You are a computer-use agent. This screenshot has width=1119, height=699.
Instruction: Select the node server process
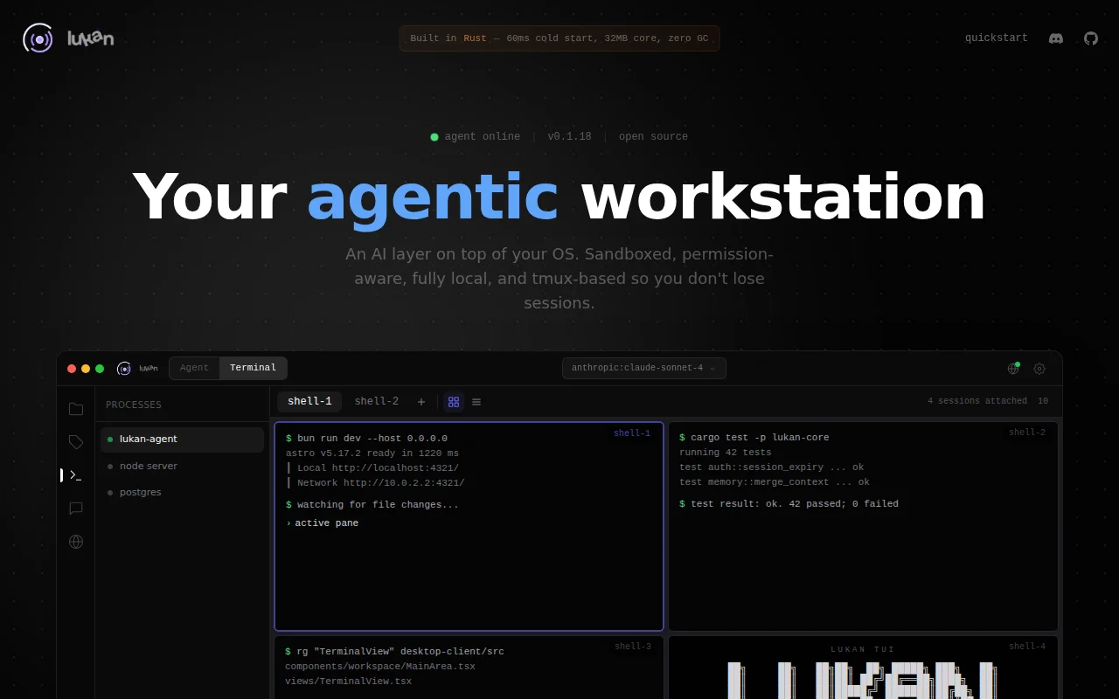[182, 467]
